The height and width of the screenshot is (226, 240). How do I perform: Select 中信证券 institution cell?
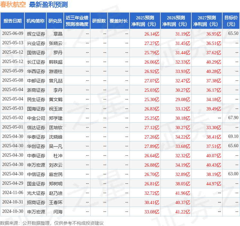coord(36,174)
